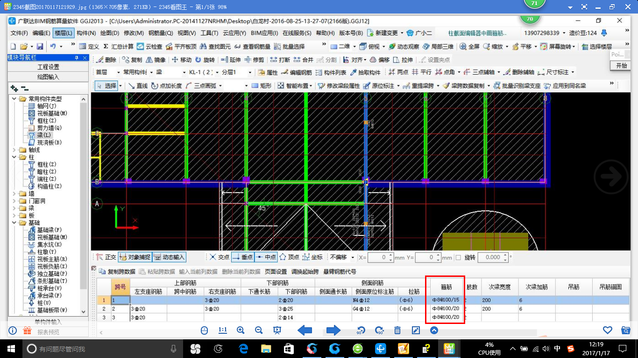Open the 钢筋量(Q) menu

161,33
